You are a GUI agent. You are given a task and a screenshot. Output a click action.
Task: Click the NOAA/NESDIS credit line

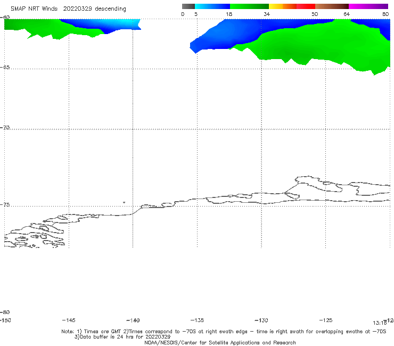pos(220,343)
